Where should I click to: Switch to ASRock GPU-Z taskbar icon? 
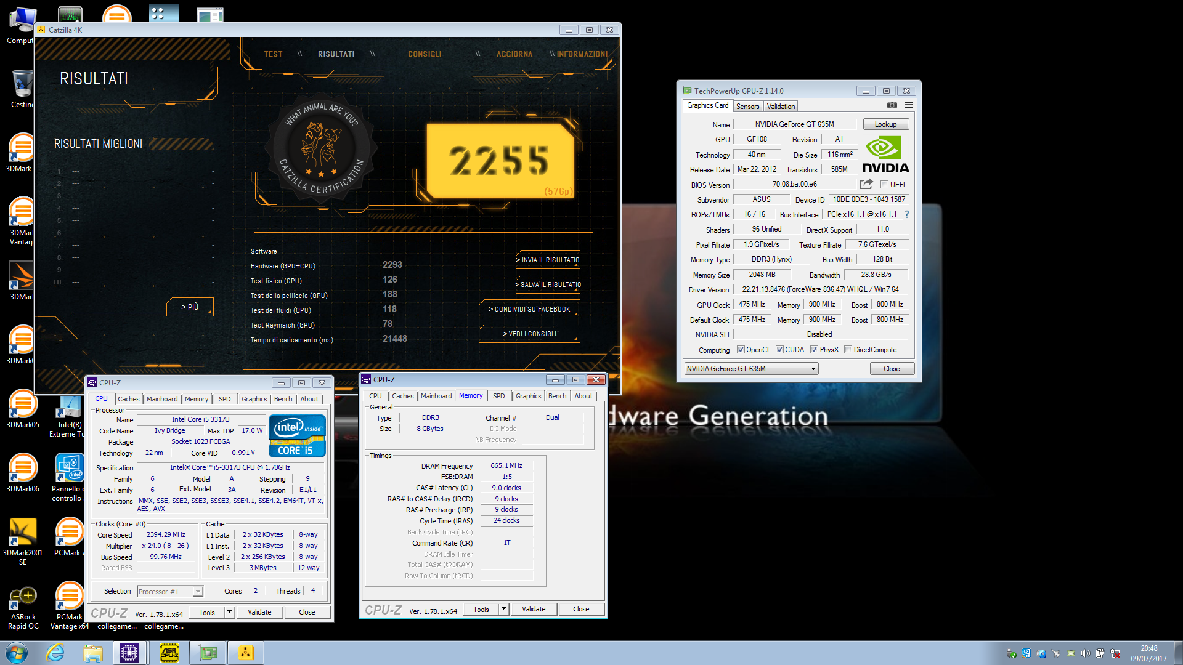tap(169, 653)
